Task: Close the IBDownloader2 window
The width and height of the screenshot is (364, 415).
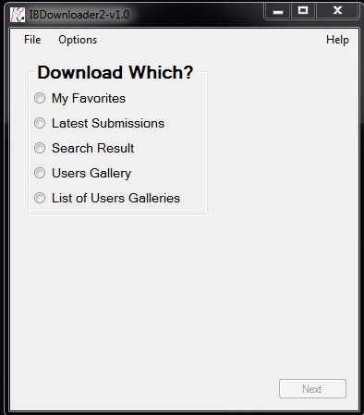Action: click(x=337, y=11)
